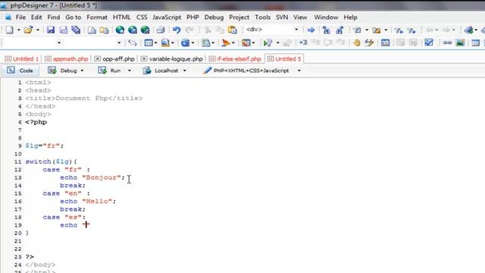Open the <div> tag combo box
Viewport: 485px width, 273px height.
[x=296, y=30]
